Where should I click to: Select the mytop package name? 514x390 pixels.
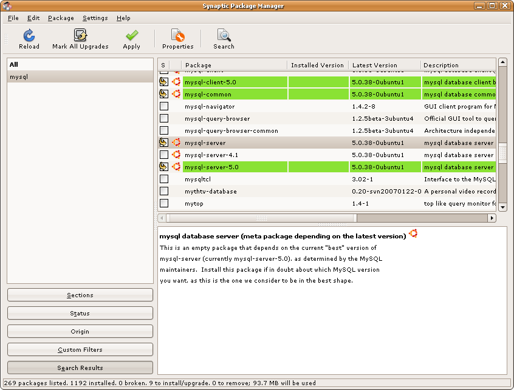(194, 203)
